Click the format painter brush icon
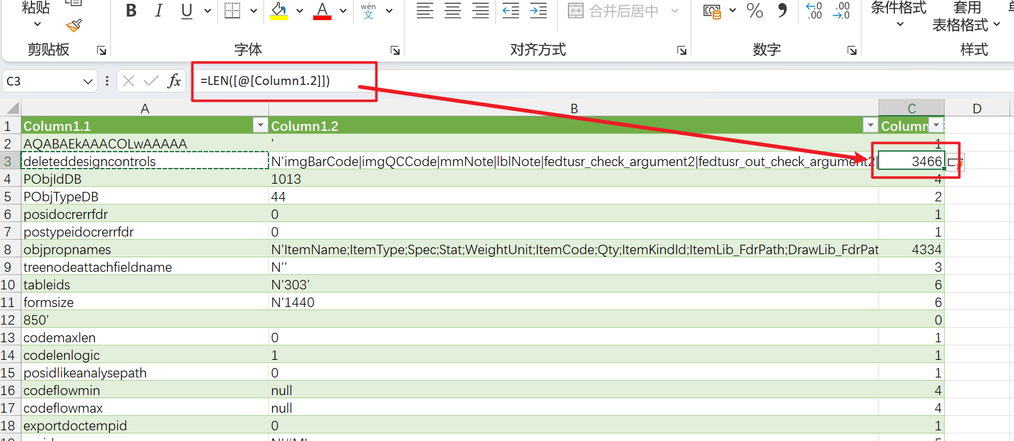This screenshot has height=441, width=1014. (x=74, y=25)
